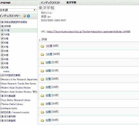
Task: Select the 95巻 label in the index tree
Action: click(6, 55)
